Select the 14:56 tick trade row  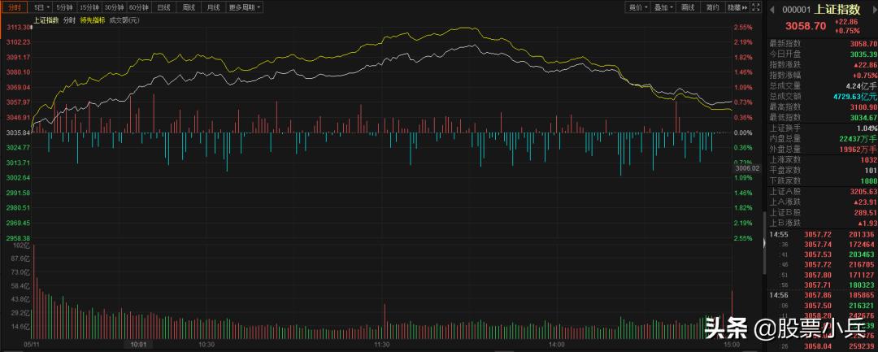pos(820,295)
